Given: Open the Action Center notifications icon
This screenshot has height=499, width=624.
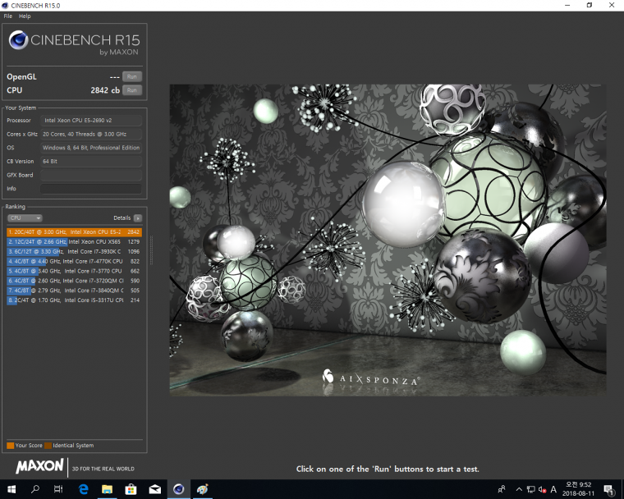Looking at the screenshot, I should 608,489.
